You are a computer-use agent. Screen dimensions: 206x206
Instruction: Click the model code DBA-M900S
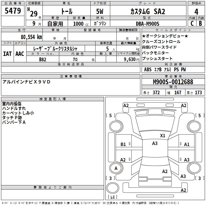click(148, 24)
